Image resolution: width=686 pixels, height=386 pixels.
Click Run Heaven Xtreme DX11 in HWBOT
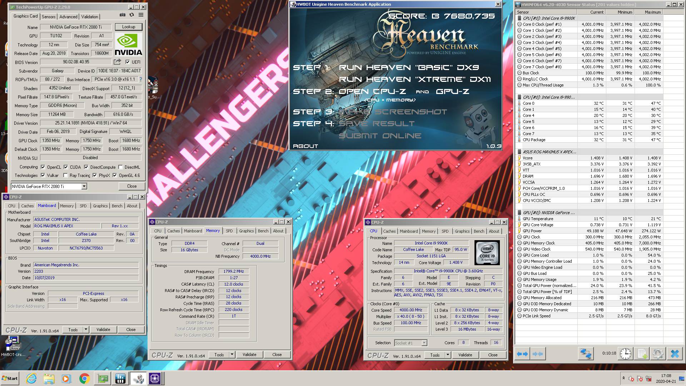(x=415, y=79)
